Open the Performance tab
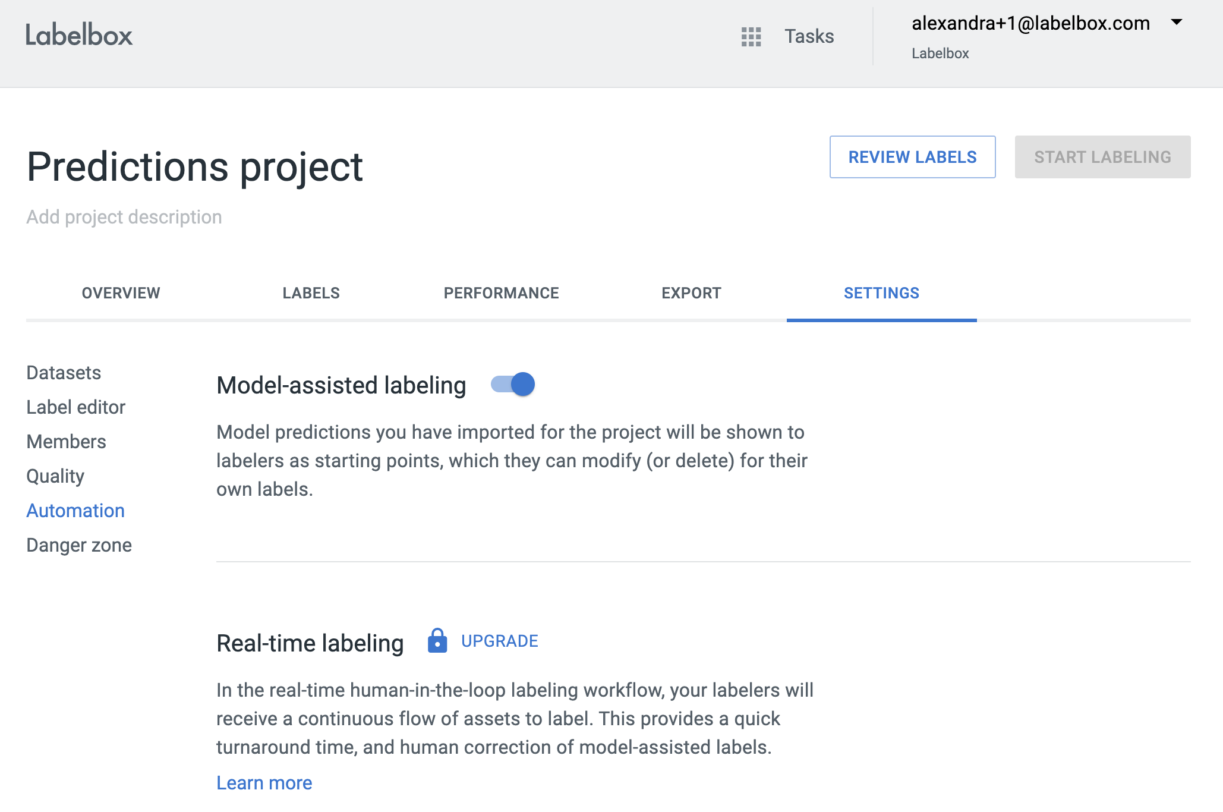 coord(502,293)
